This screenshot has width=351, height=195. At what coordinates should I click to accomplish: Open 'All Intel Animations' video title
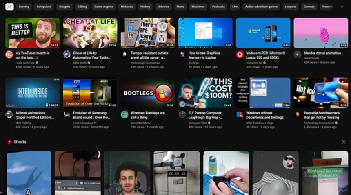click(x=35, y=115)
